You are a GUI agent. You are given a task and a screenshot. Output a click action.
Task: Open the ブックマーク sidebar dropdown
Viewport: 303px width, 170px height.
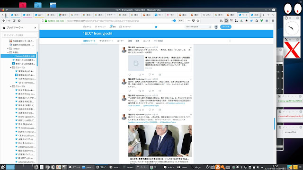[15, 28]
